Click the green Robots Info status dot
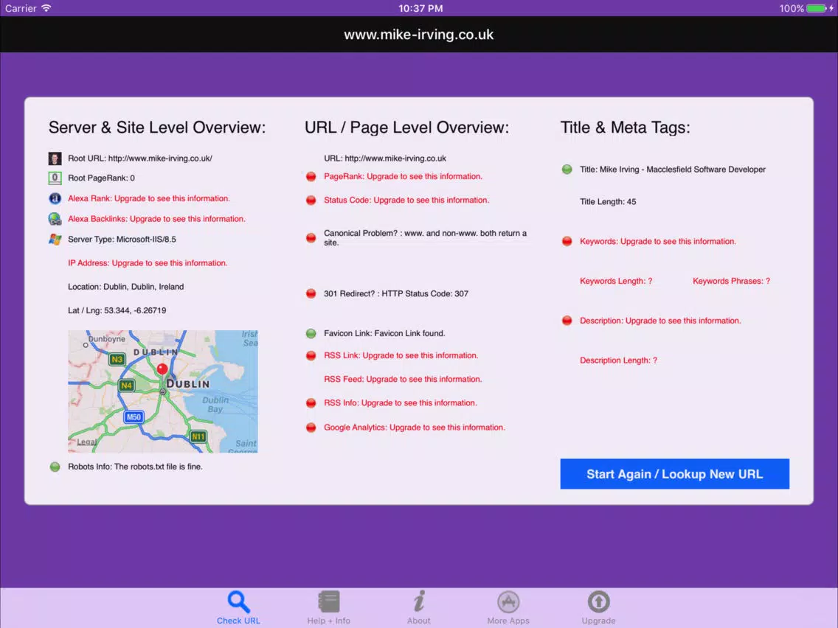Viewport: 838px width, 628px height. 55,467
